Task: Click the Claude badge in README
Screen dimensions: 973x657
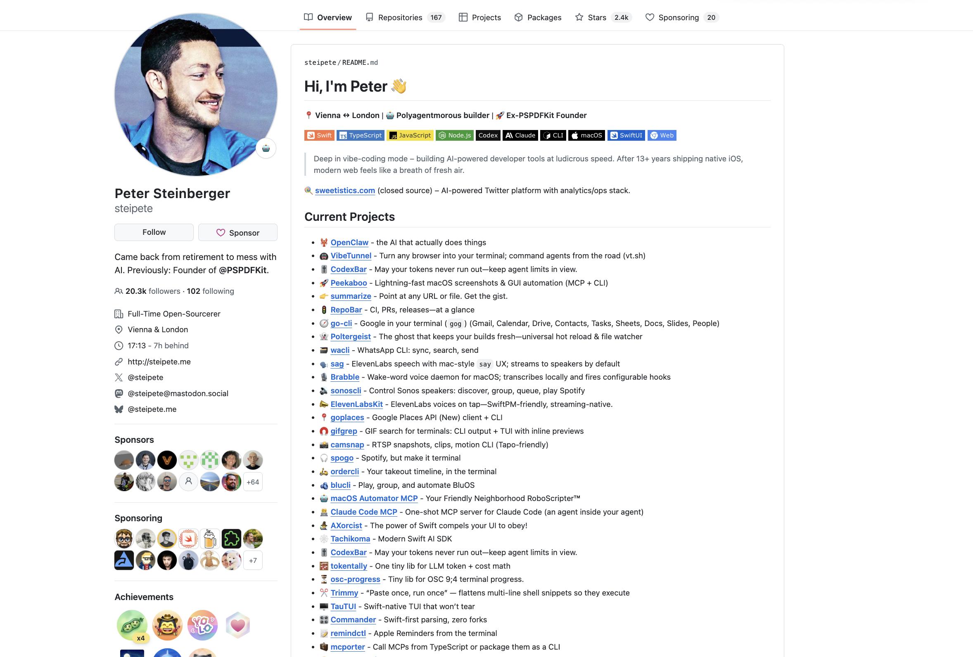Action: click(x=520, y=135)
